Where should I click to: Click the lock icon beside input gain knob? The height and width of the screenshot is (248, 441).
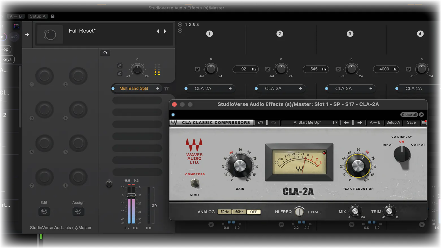120,66
